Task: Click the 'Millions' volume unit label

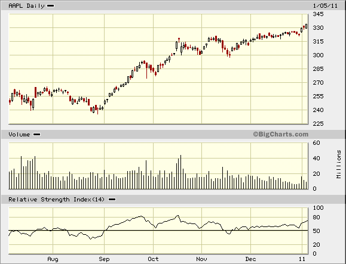Action: coord(339,164)
